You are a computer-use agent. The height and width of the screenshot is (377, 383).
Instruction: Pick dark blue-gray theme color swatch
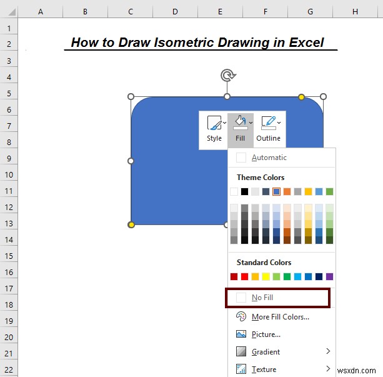click(x=266, y=192)
